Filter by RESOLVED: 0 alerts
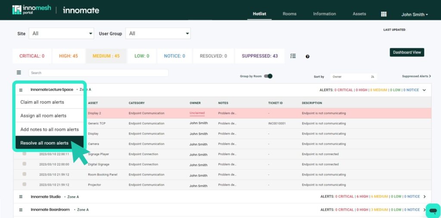The height and width of the screenshot is (218, 441). click(x=213, y=56)
